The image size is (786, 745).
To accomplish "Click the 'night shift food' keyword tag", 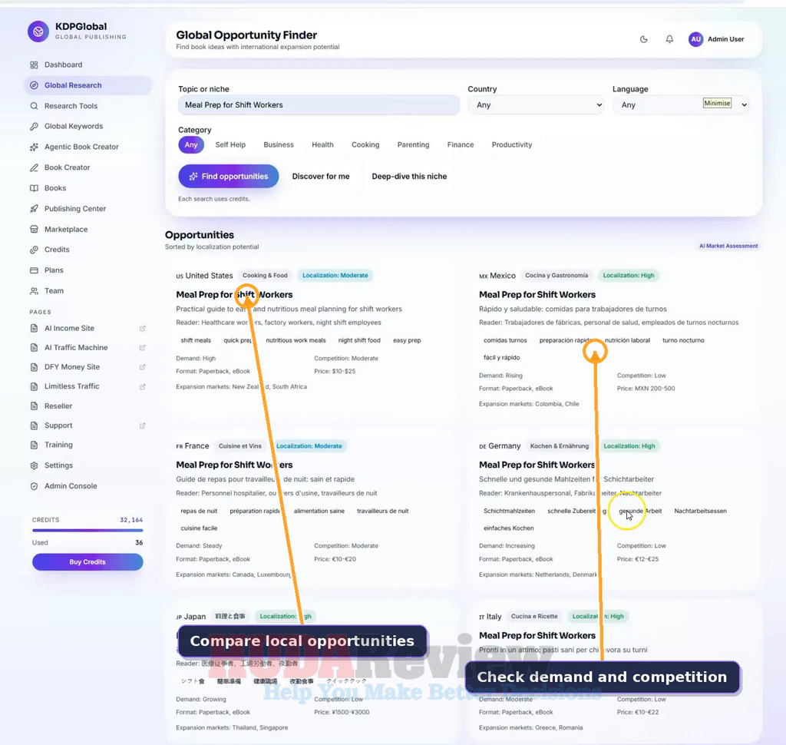I will point(359,341).
